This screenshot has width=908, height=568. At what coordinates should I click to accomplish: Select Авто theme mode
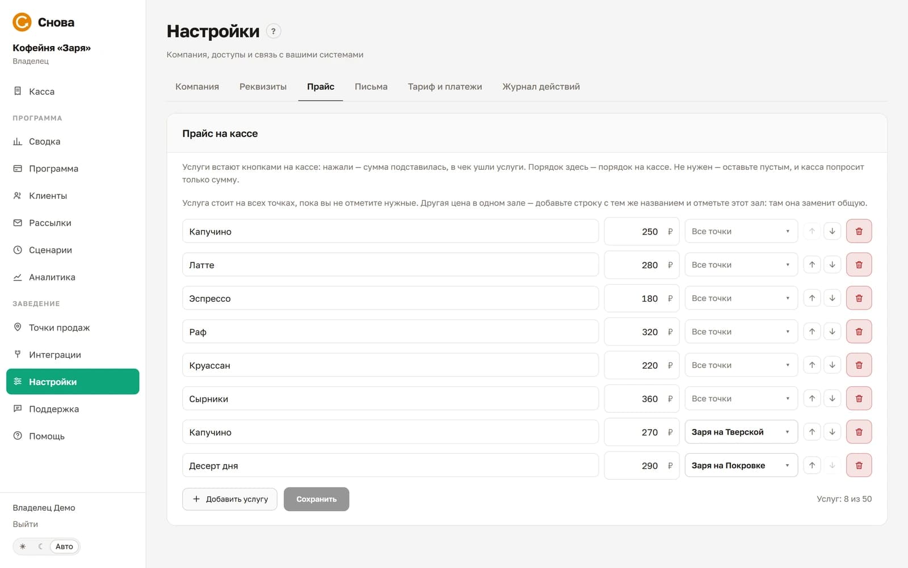pyautogui.click(x=64, y=546)
